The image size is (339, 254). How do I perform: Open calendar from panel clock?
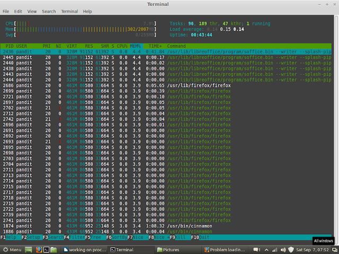click(313, 250)
